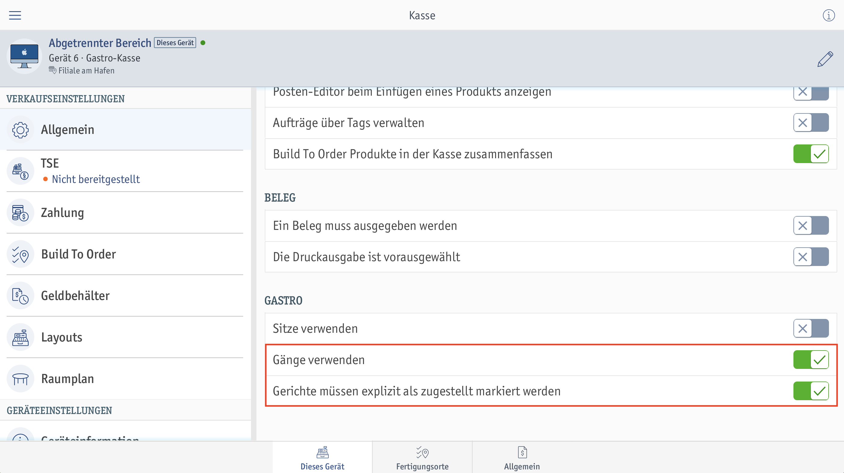Open TSE settings entry
Viewport: 844px width, 473px height.
point(126,171)
